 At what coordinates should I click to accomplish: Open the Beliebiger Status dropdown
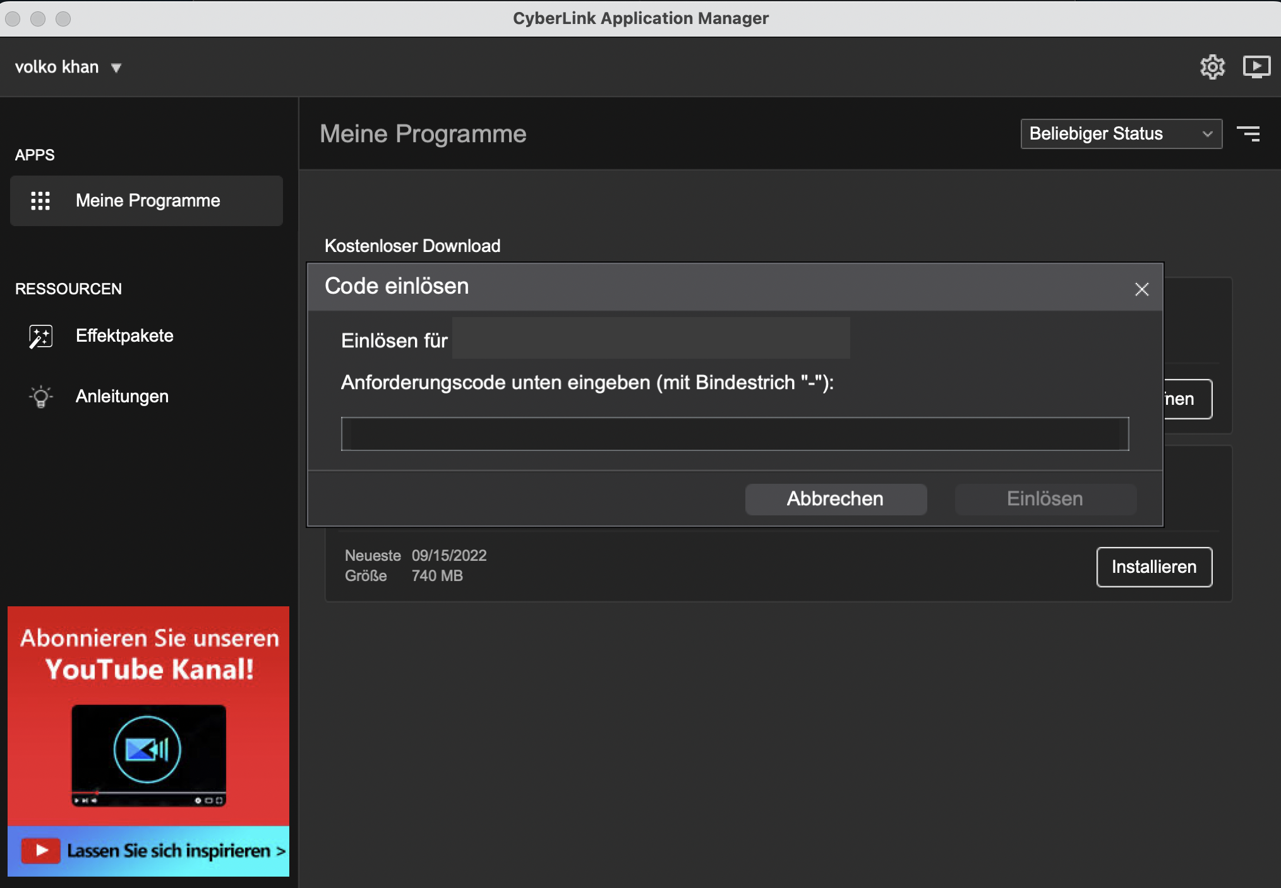pyautogui.click(x=1121, y=134)
